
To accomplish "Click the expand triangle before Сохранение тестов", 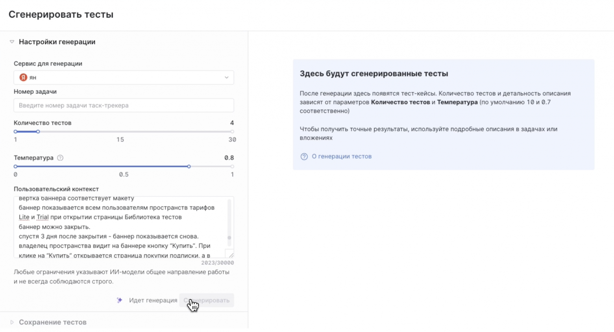I will tap(12, 323).
